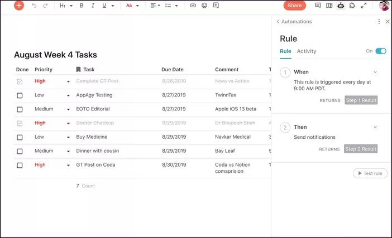The height and width of the screenshot is (238, 392).
Task: Open the Packs puzzle piece icon
Action: pyautogui.click(x=352, y=6)
